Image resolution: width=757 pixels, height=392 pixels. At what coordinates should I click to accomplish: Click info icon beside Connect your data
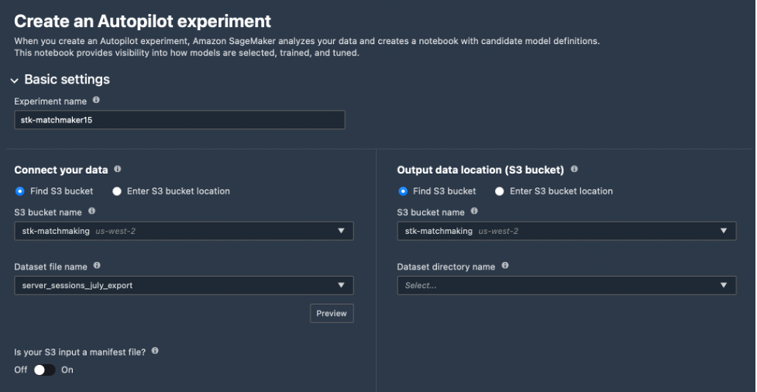point(117,169)
